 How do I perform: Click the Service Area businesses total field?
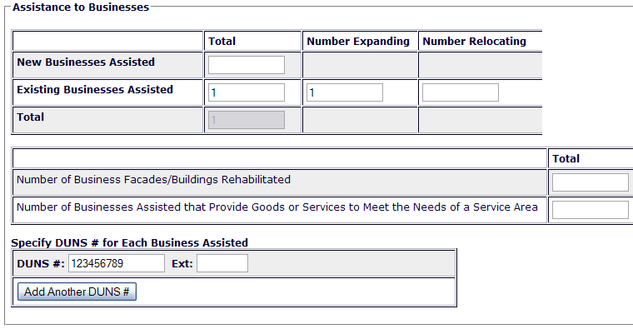(x=590, y=210)
